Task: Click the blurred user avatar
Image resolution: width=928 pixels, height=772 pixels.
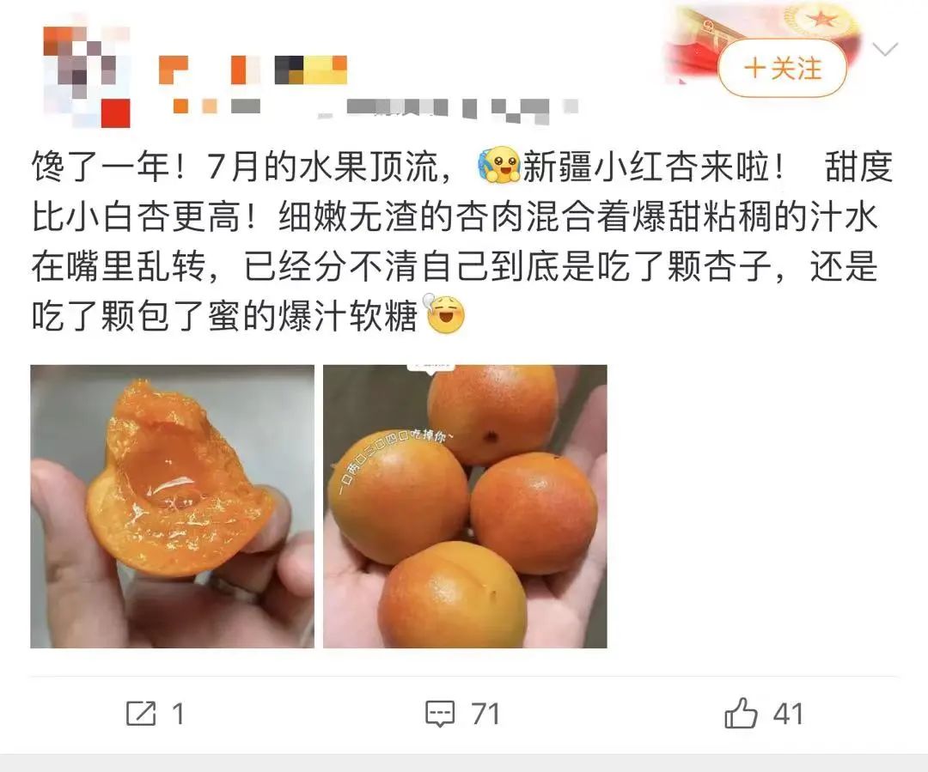Action: coord(87,77)
